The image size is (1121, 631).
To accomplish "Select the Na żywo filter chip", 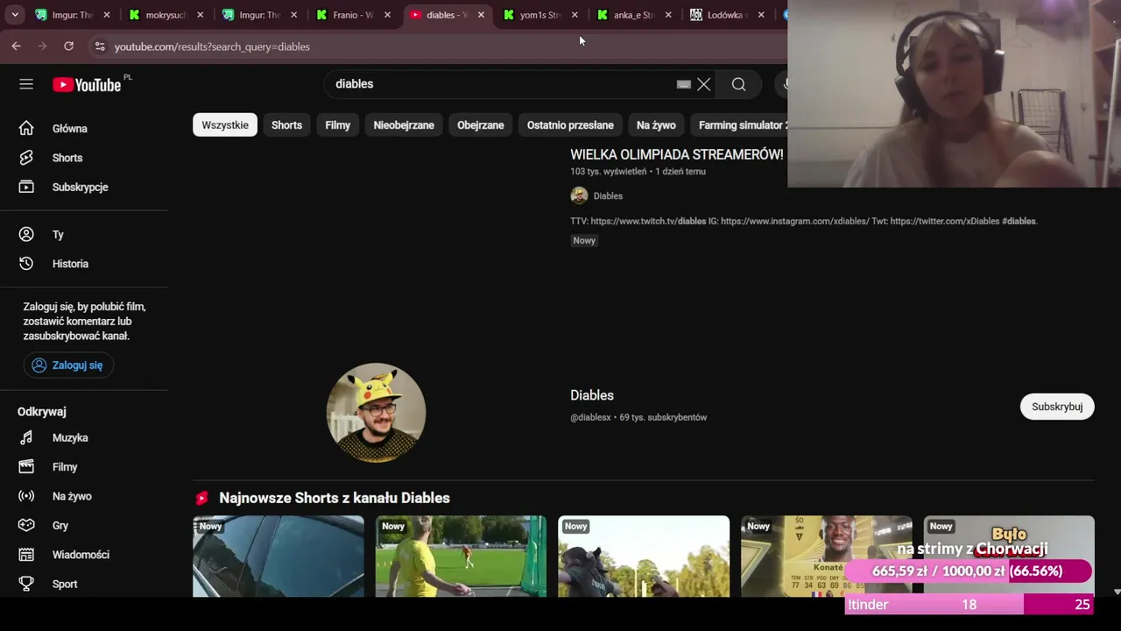I will [x=656, y=125].
